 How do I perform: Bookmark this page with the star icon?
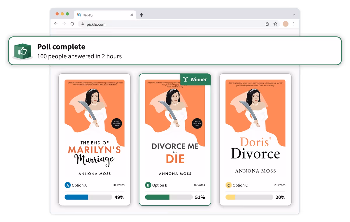275,24
